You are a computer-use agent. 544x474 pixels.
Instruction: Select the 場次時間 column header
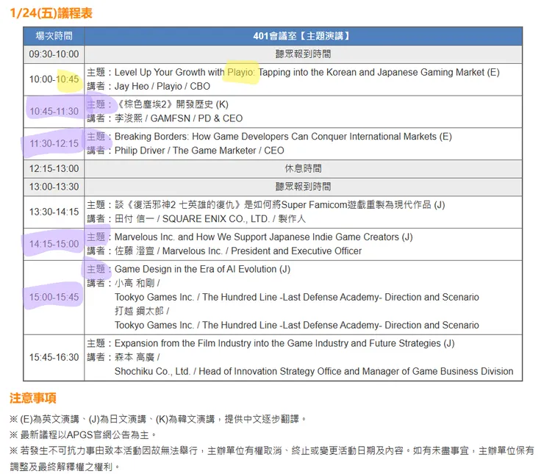(54, 36)
